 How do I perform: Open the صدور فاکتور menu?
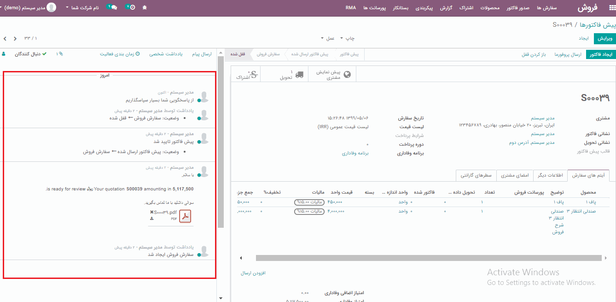coord(517,8)
